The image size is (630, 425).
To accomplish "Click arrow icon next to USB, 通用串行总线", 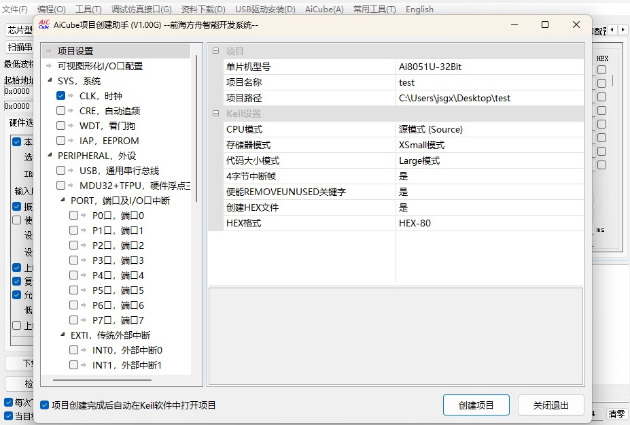I will tap(71, 171).
